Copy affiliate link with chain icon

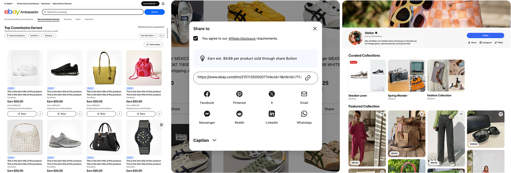pos(308,78)
